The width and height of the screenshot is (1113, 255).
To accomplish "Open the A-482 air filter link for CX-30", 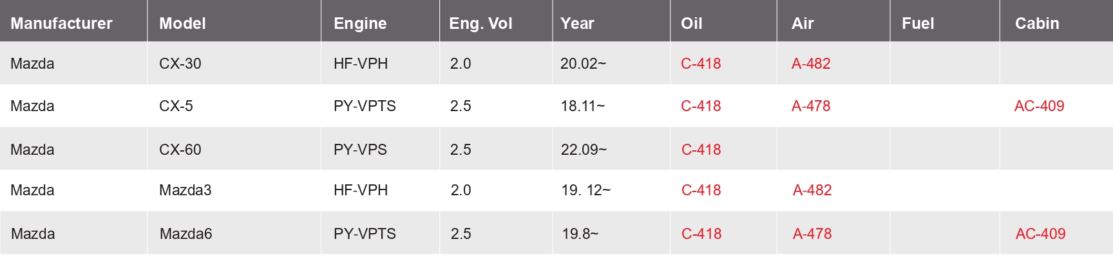I will [811, 64].
